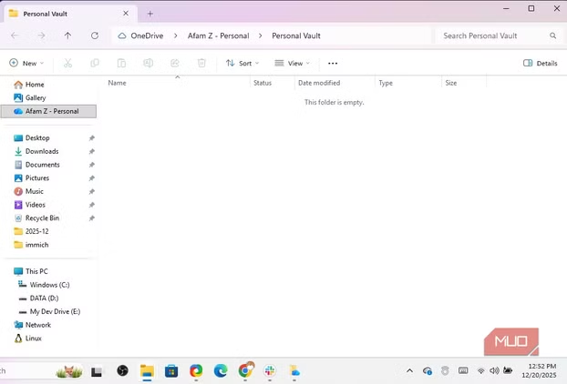This screenshot has height=384, width=567.
Task: Click the Name column header
Action: tap(118, 83)
